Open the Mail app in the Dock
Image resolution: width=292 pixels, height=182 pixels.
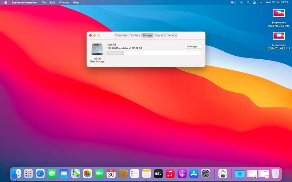(64, 174)
